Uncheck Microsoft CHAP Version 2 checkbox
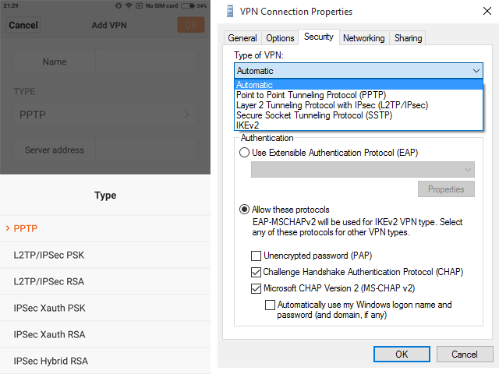The height and width of the screenshot is (374, 499). tap(257, 288)
